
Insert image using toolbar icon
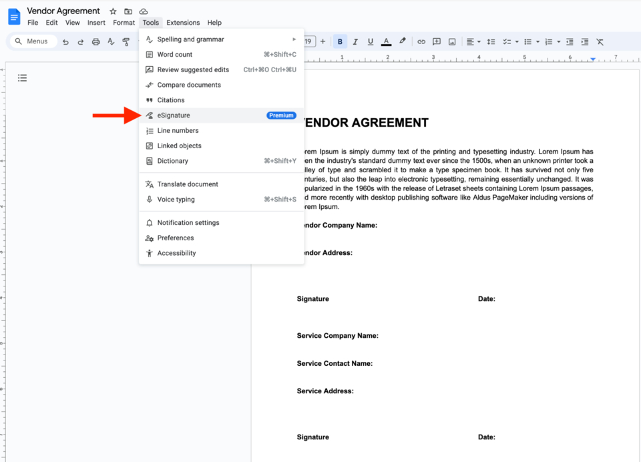pyautogui.click(x=452, y=41)
